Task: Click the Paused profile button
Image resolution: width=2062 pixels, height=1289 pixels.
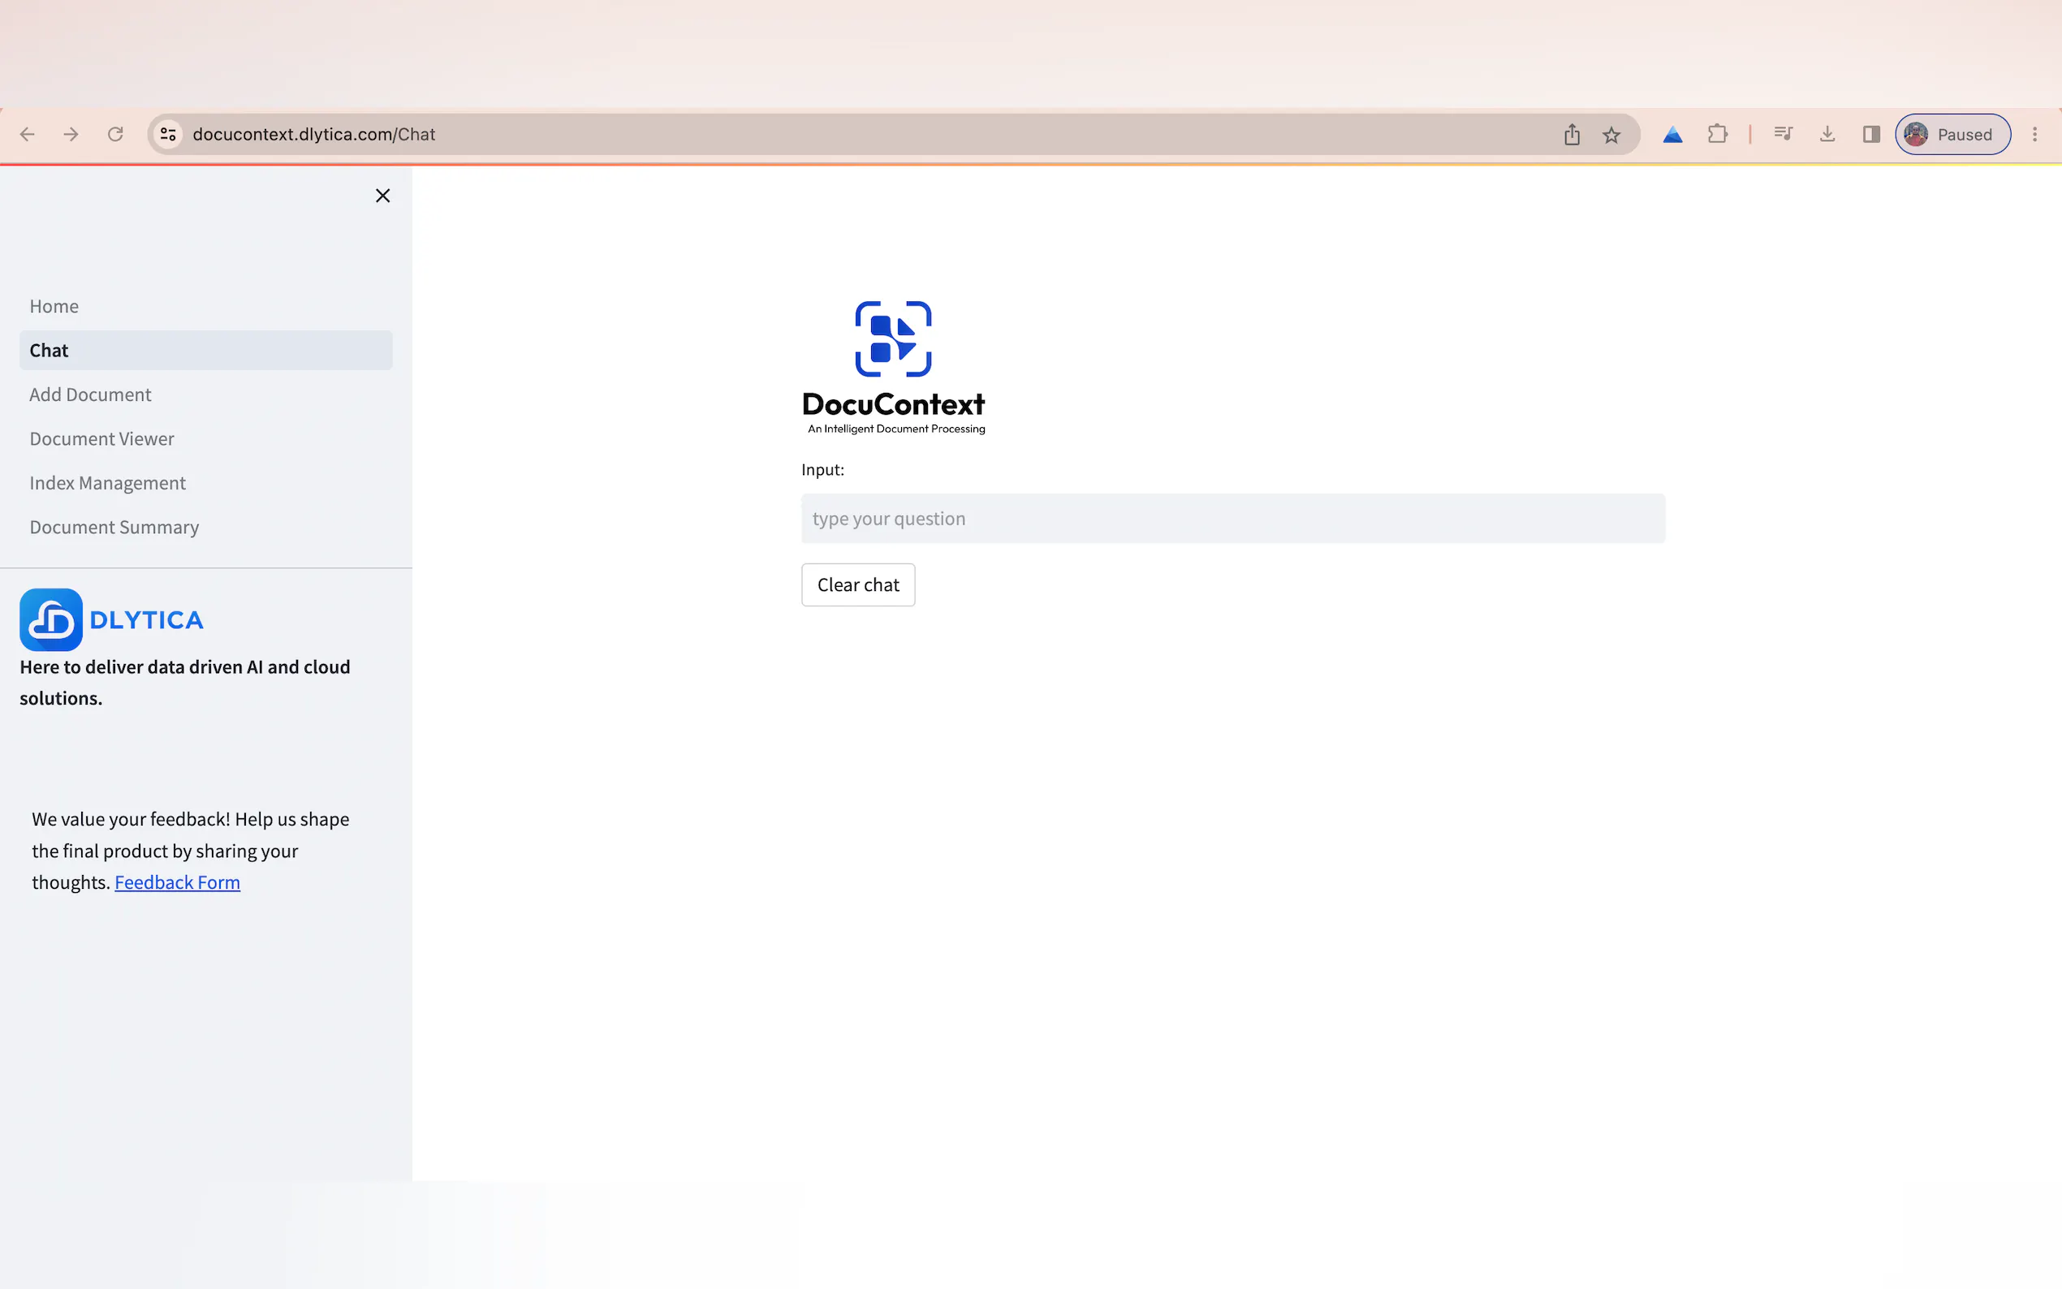Action: tap(1952, 135)
